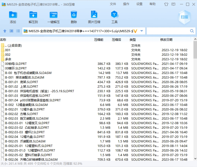Image resolution: width=197 pixels, height=167 pixels.
Task: Click the scrollbar down arrow
Action: coord(195,159)
